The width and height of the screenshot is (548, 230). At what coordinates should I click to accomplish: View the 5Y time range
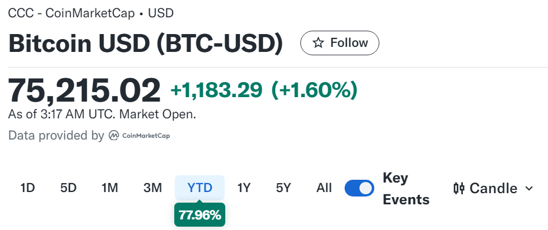coord(284,188)
